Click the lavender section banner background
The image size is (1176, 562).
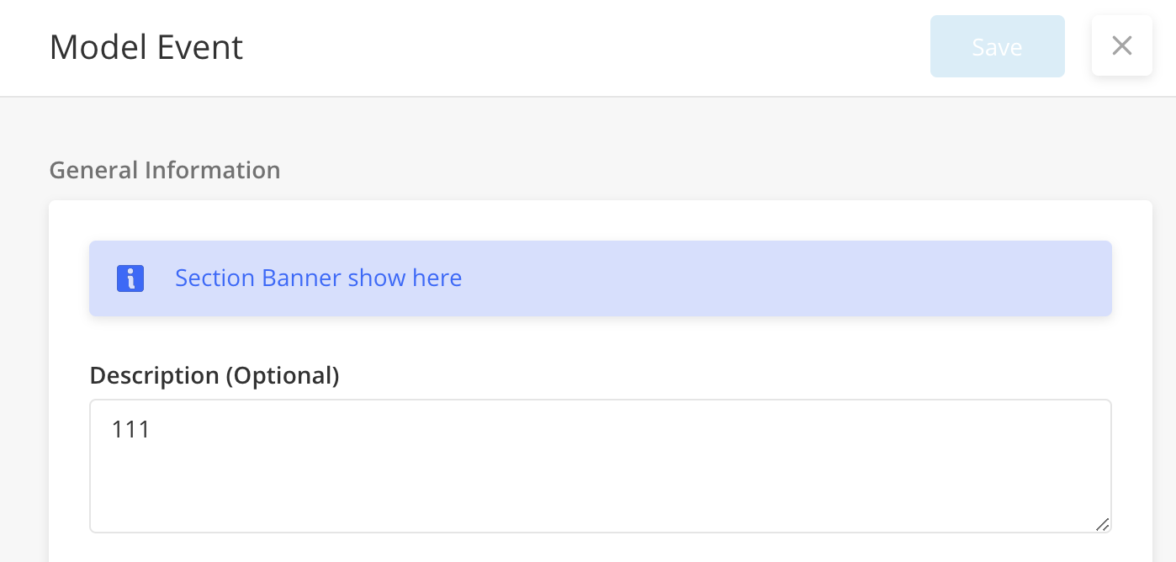point(757,278)
